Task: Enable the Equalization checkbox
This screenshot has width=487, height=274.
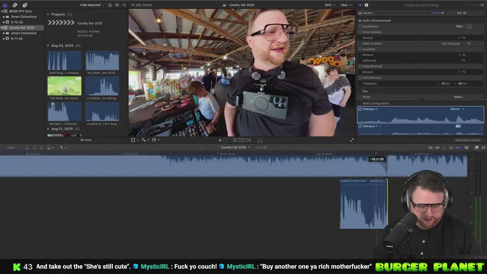Action: tap(360, 26)
